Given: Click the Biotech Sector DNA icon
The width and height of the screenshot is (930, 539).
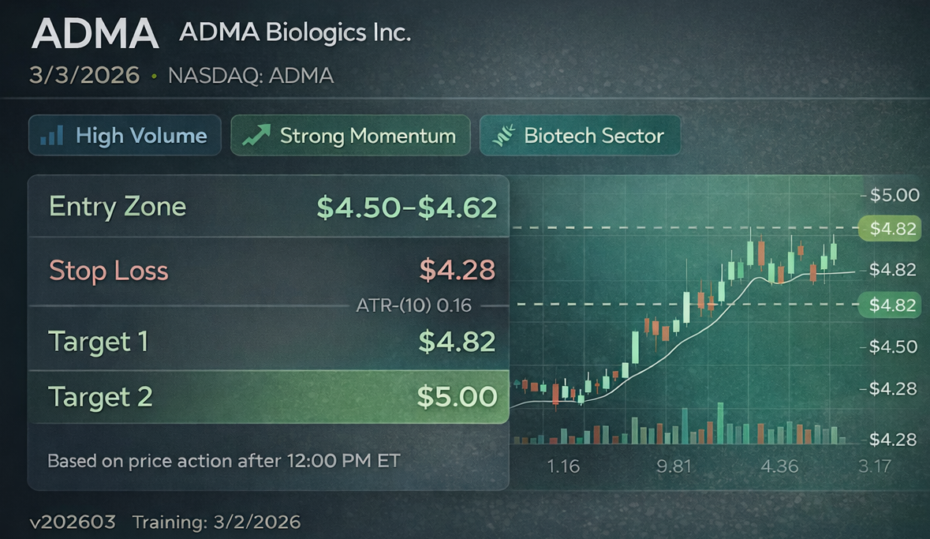Looking at the screenshot, I should [x=502, y=135].
